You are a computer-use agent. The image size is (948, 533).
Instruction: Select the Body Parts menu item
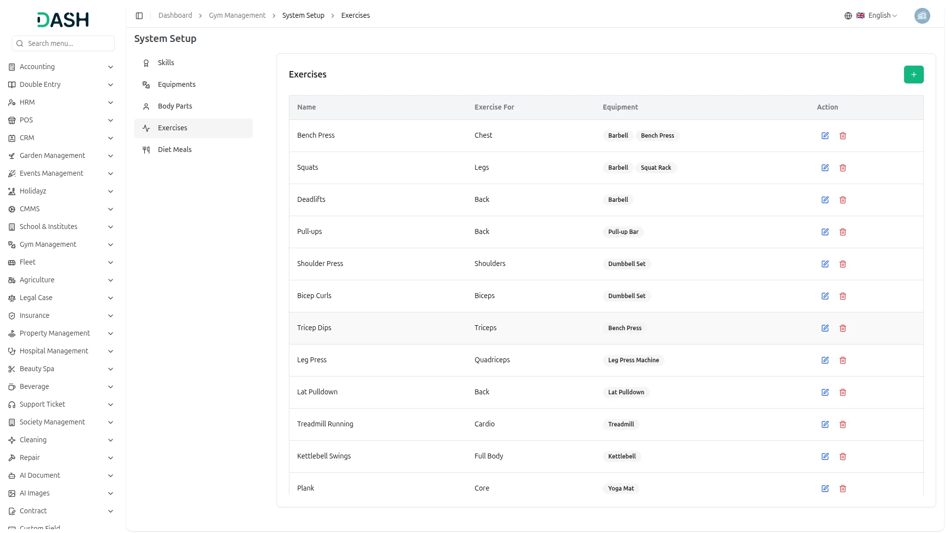(x=175, y=106)
